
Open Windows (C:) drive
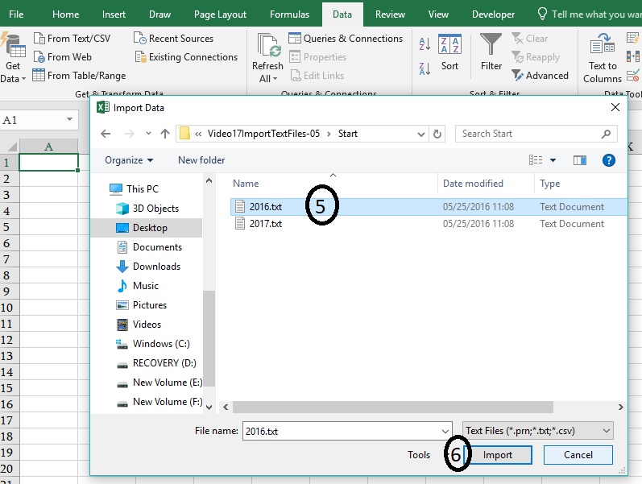point(153,344)
